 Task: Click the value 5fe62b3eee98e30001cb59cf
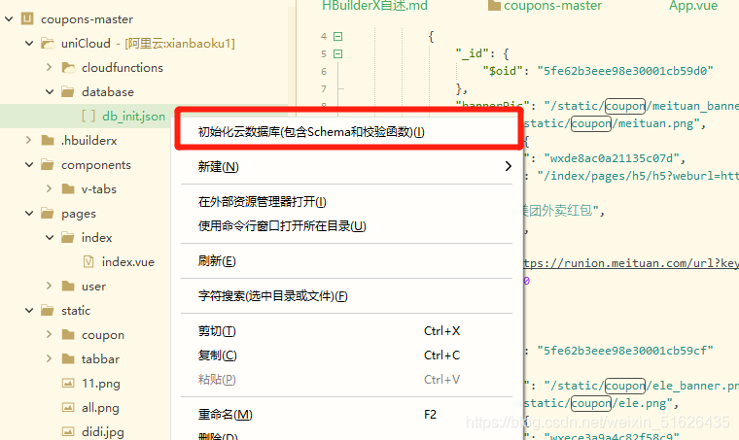(625, 351)
